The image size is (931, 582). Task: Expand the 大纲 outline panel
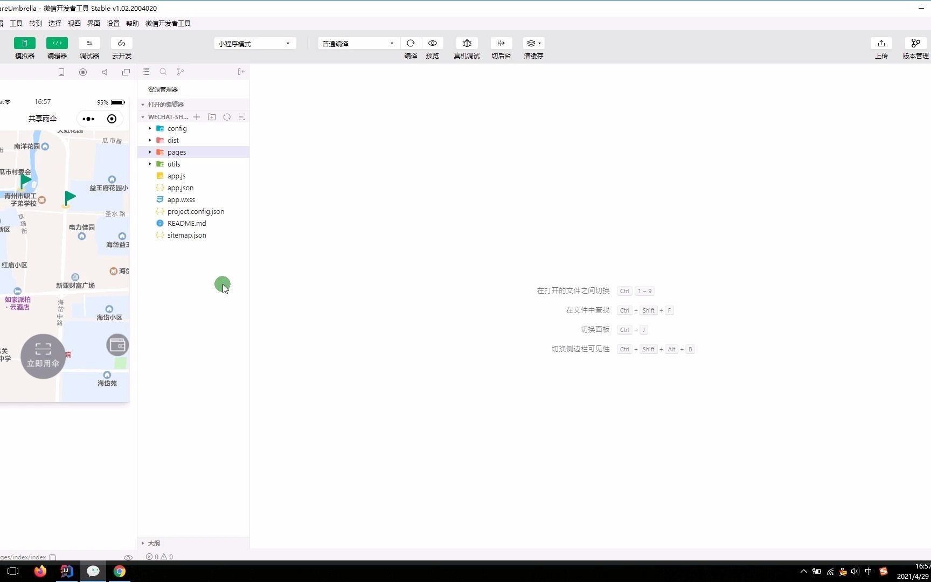tap(193, 543)
